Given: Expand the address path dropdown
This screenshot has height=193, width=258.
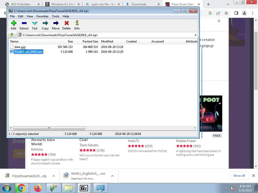Looking at the screenshot, I should coord(196,35).
